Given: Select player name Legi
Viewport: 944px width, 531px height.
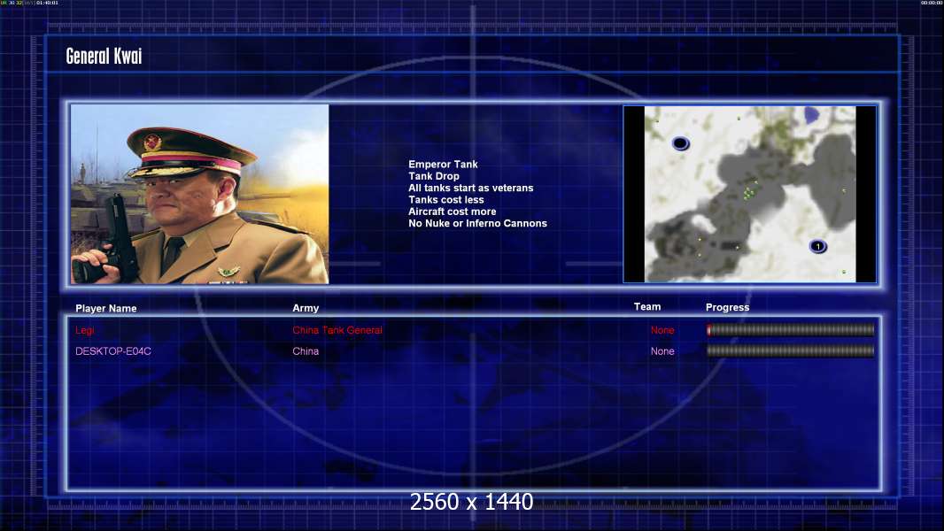Looking at the screenshot, I should (x=85, y=330).
